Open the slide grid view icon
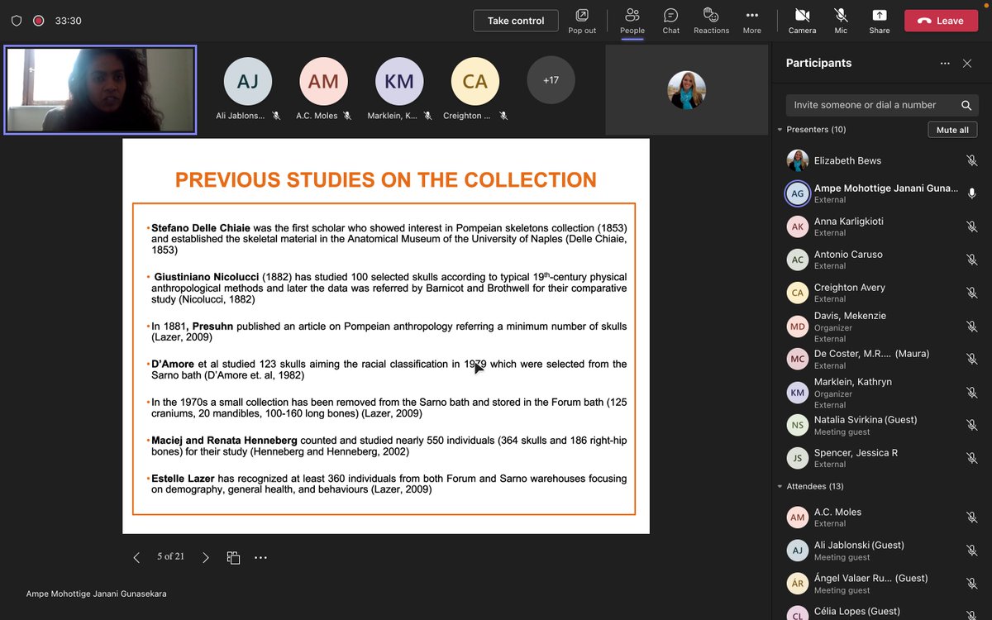 (233, 557)
